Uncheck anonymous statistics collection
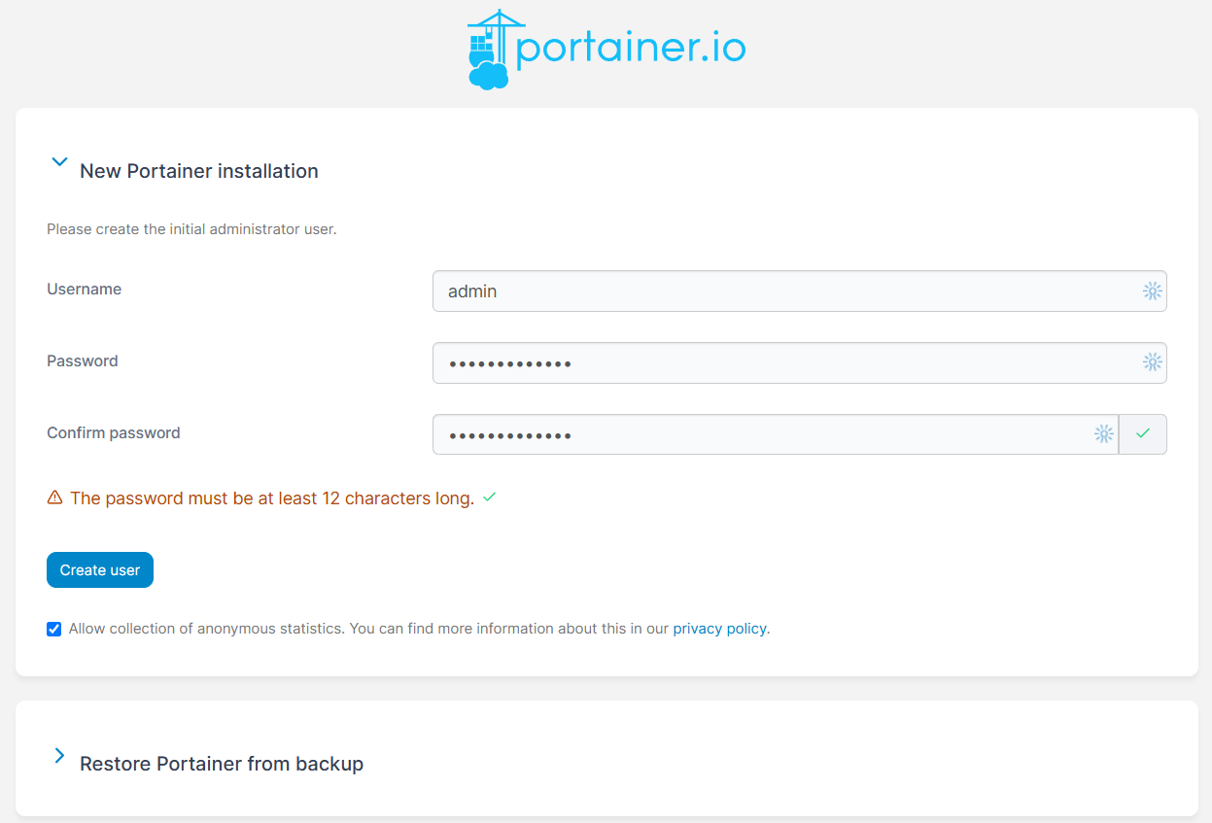The image size is (1212, 823). [x=53, y=629]
